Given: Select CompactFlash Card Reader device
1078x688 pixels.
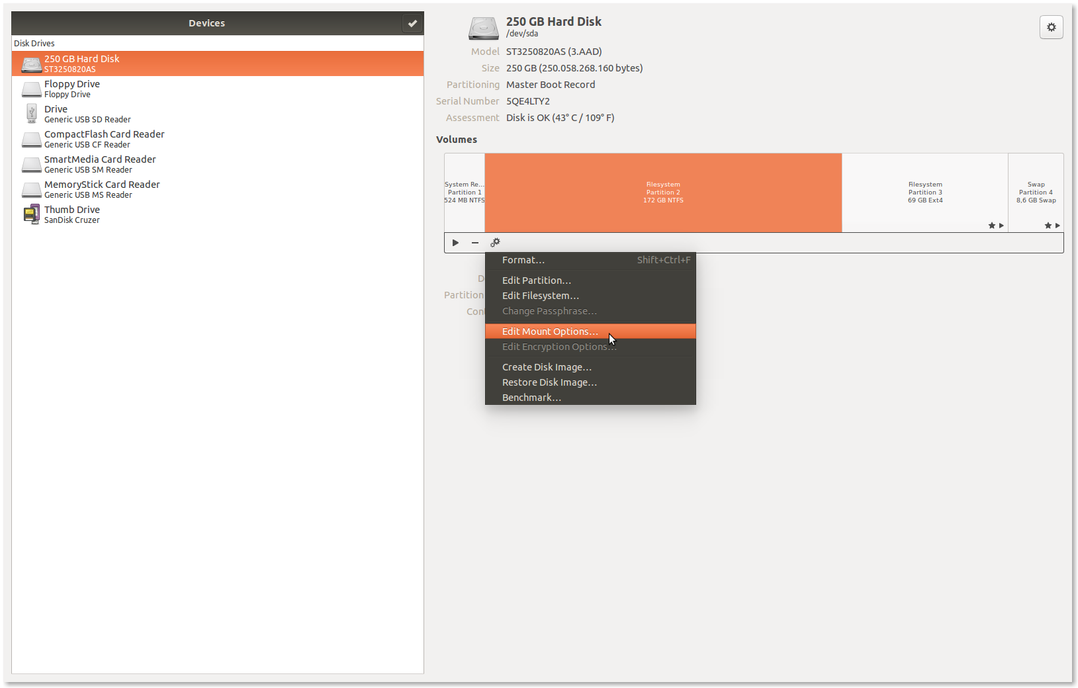Looking at the screenshot, I should pyautogui.click(x=218, y=139).
